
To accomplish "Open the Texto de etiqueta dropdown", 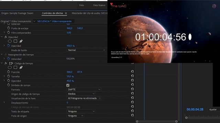I will coord(81,111).
